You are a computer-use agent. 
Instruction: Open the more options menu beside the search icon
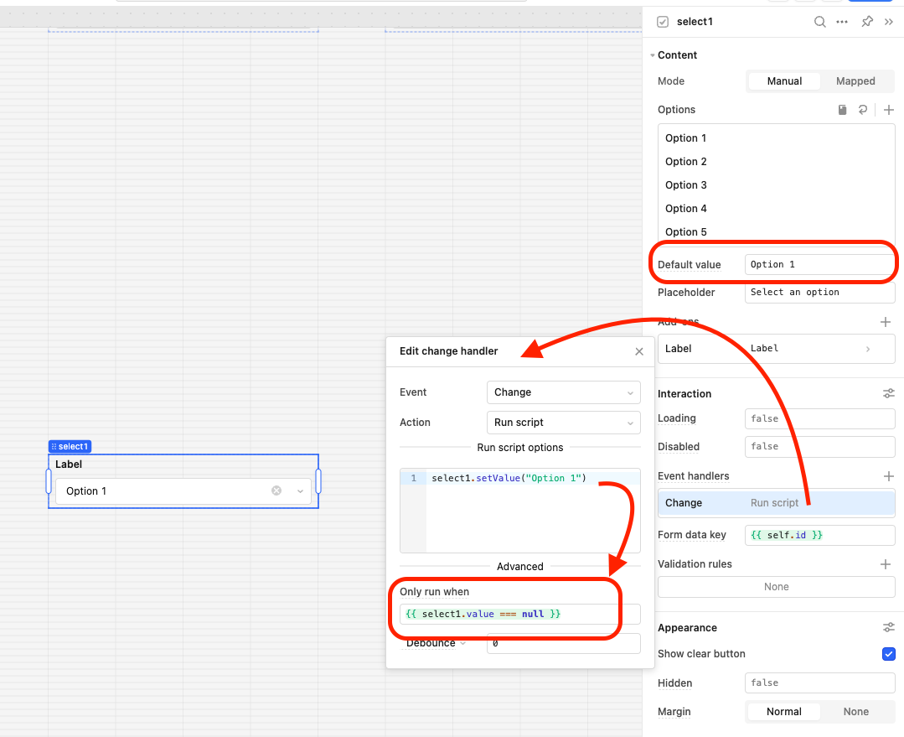pos(842,22)
